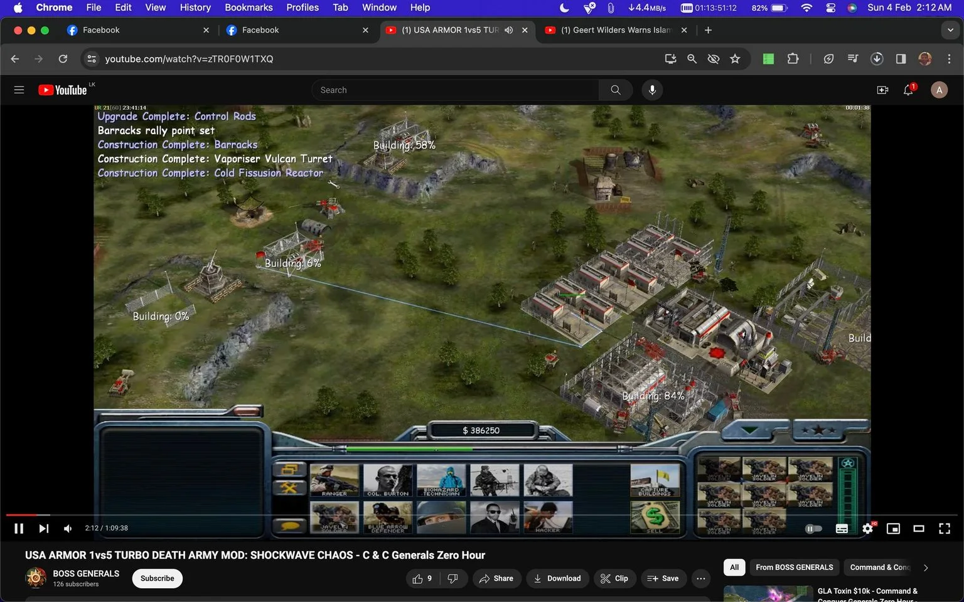Open YouTube notifications bell
Screen dimensions: 964x602
click(x=908, y=90)
